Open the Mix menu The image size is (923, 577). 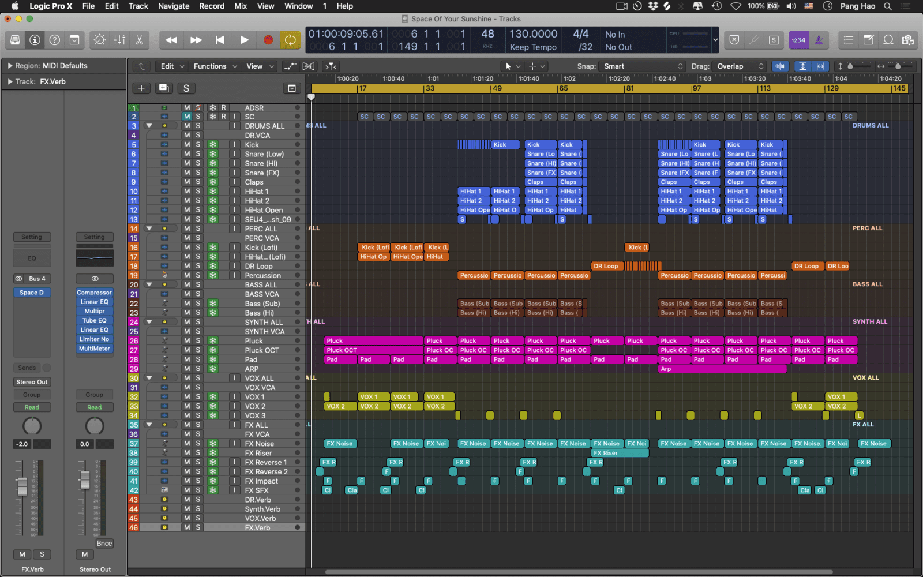241,6
